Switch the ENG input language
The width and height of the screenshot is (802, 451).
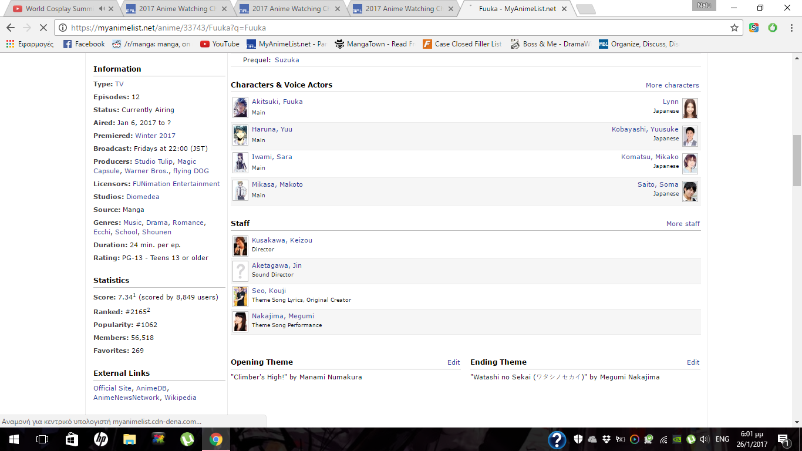coord(722,439)
